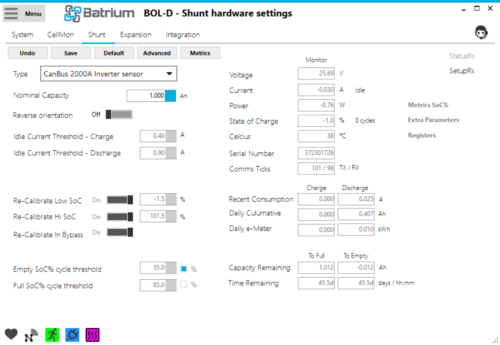500x345 pixels.
Task: Minimize the Batrium window
Action: click(463, 9)
